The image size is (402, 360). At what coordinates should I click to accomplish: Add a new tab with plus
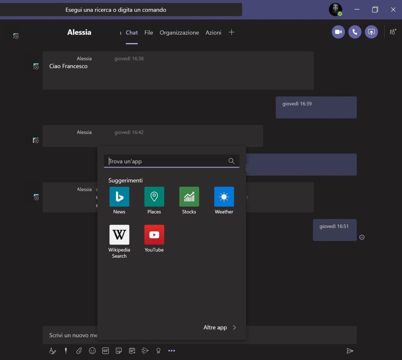tap(232, 32)
